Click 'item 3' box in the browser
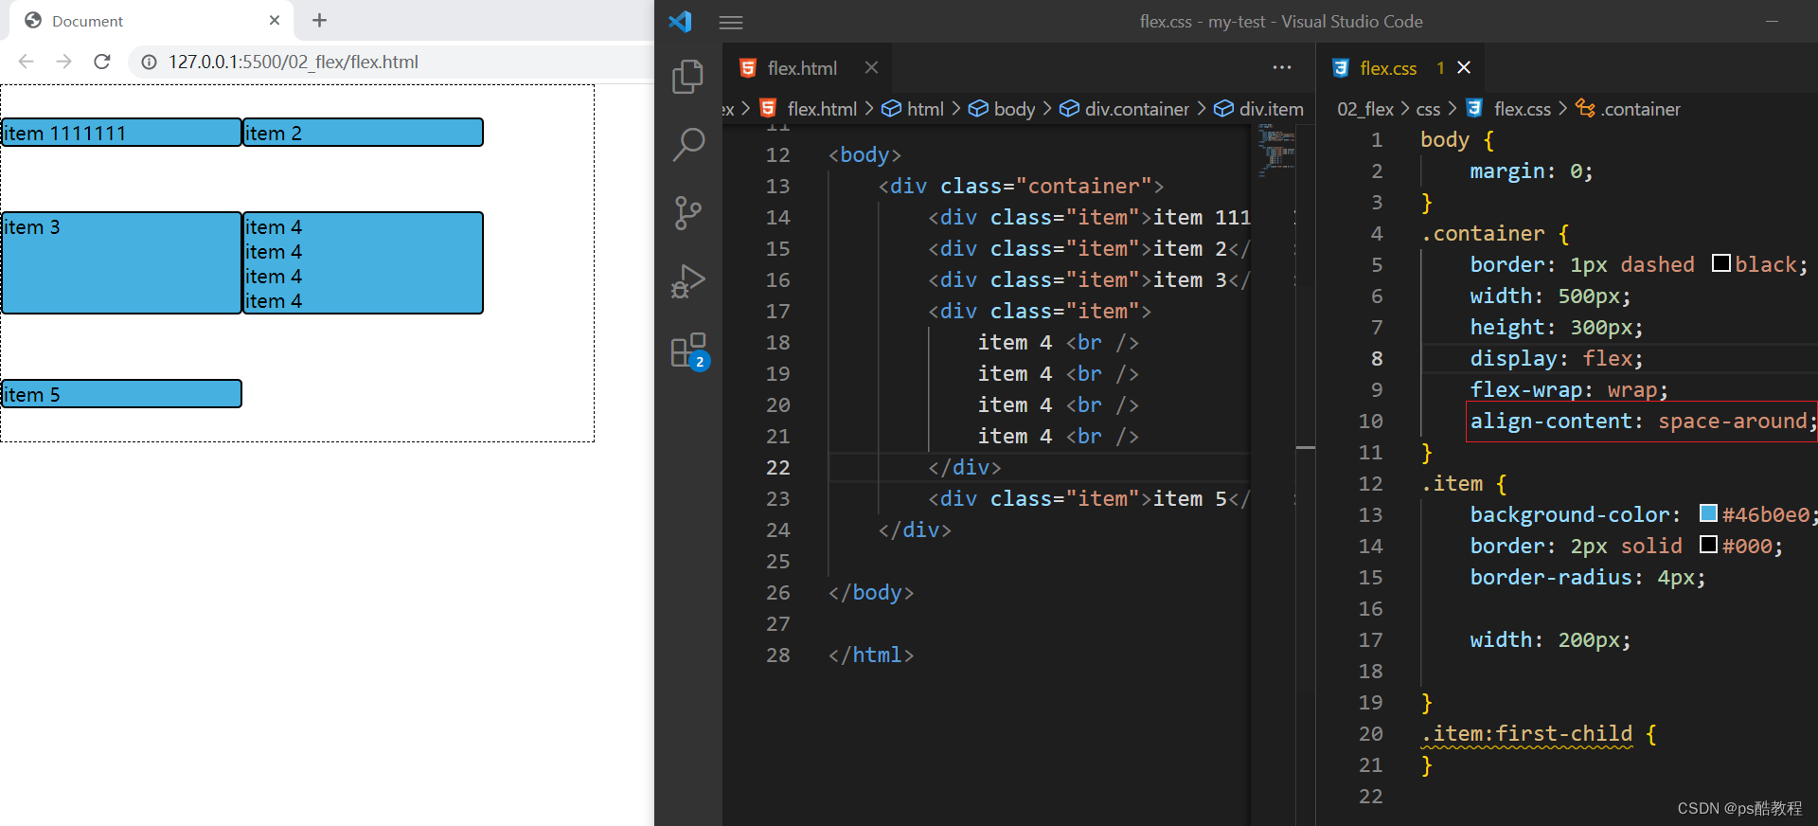This screenshot has height=826, width=1818. 121,262
